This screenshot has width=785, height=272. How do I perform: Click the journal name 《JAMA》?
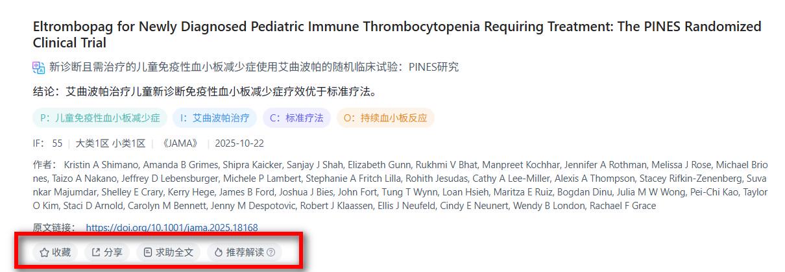pos(179,143)
